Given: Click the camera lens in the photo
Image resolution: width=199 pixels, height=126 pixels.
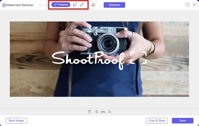Looking at the screenshot, I should tap(108, 44).
